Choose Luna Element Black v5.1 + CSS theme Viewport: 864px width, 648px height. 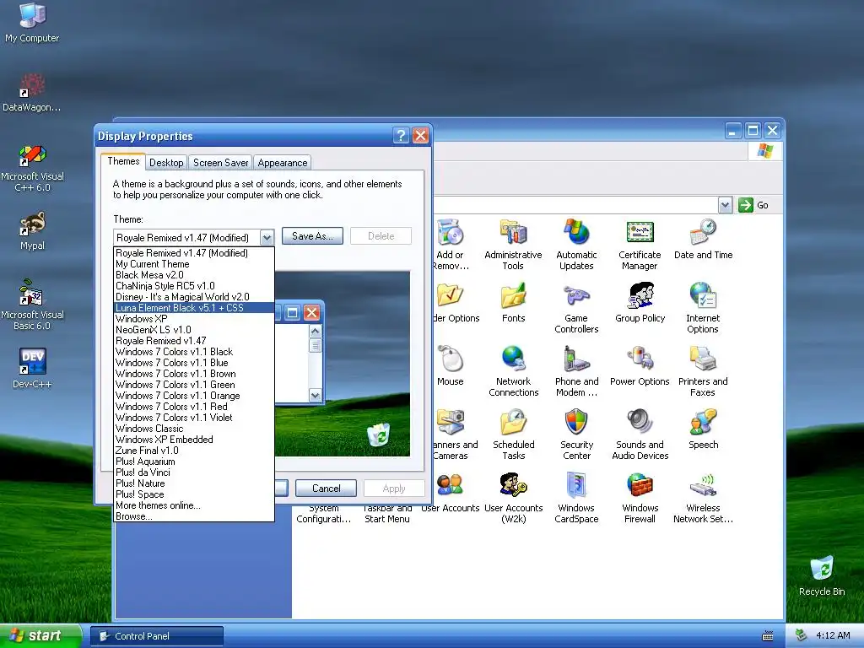point(194,307)
